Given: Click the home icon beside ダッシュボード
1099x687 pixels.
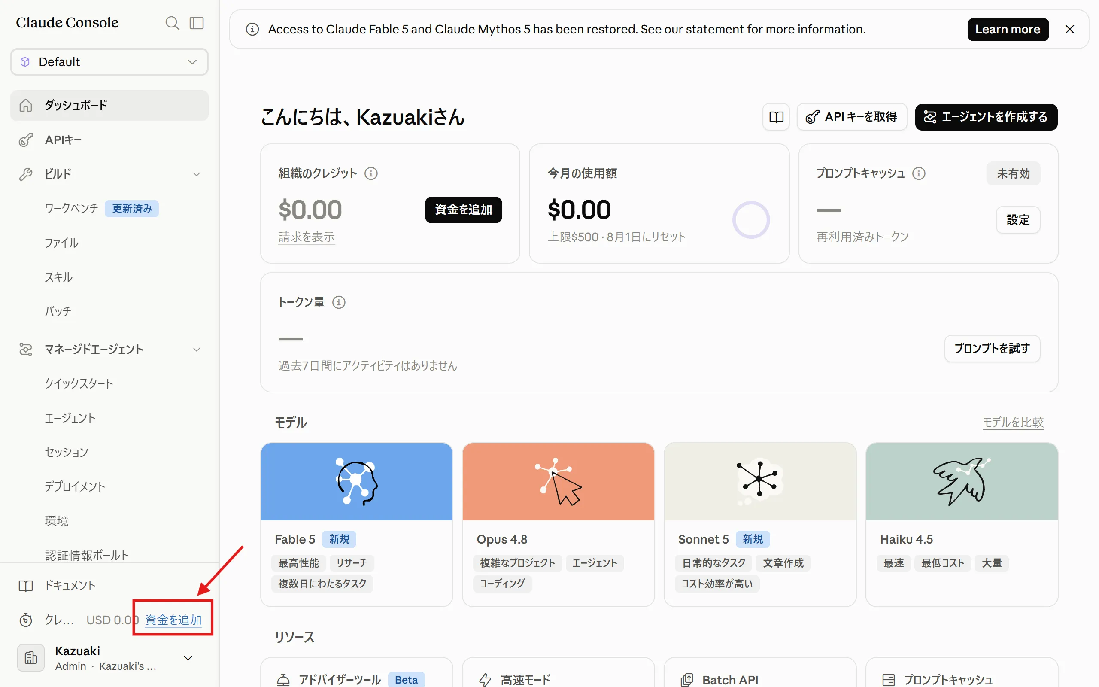Looking at the screenshot, I should pos(26,106).
